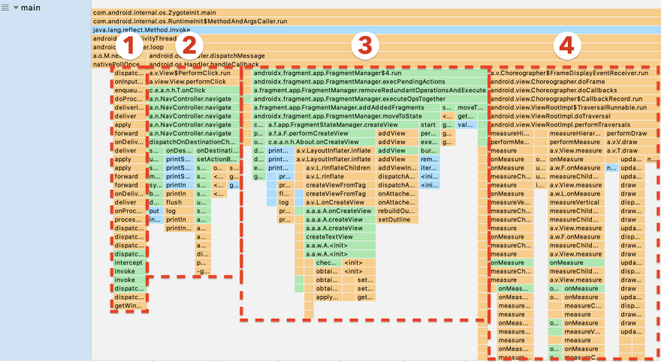Click the a.v.L.rInflateChildren frame
This screenshot has width=661, height=362.
click(340, 168)
